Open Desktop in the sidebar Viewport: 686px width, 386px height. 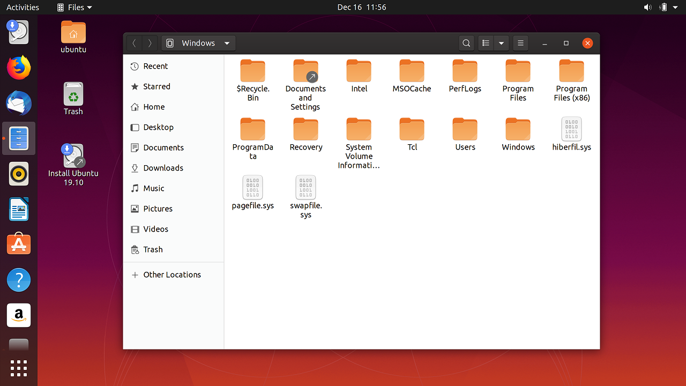coord(174,127)
